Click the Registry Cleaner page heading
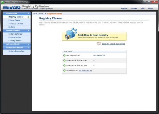Screen dimensions: 159x114 51,18
